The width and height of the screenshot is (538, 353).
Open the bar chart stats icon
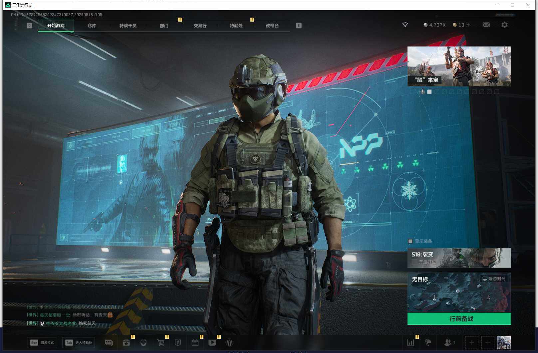(411, 343)
